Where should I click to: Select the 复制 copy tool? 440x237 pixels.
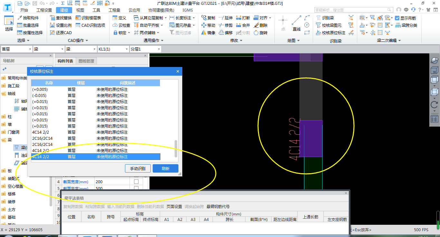click(x=208, y=18)
